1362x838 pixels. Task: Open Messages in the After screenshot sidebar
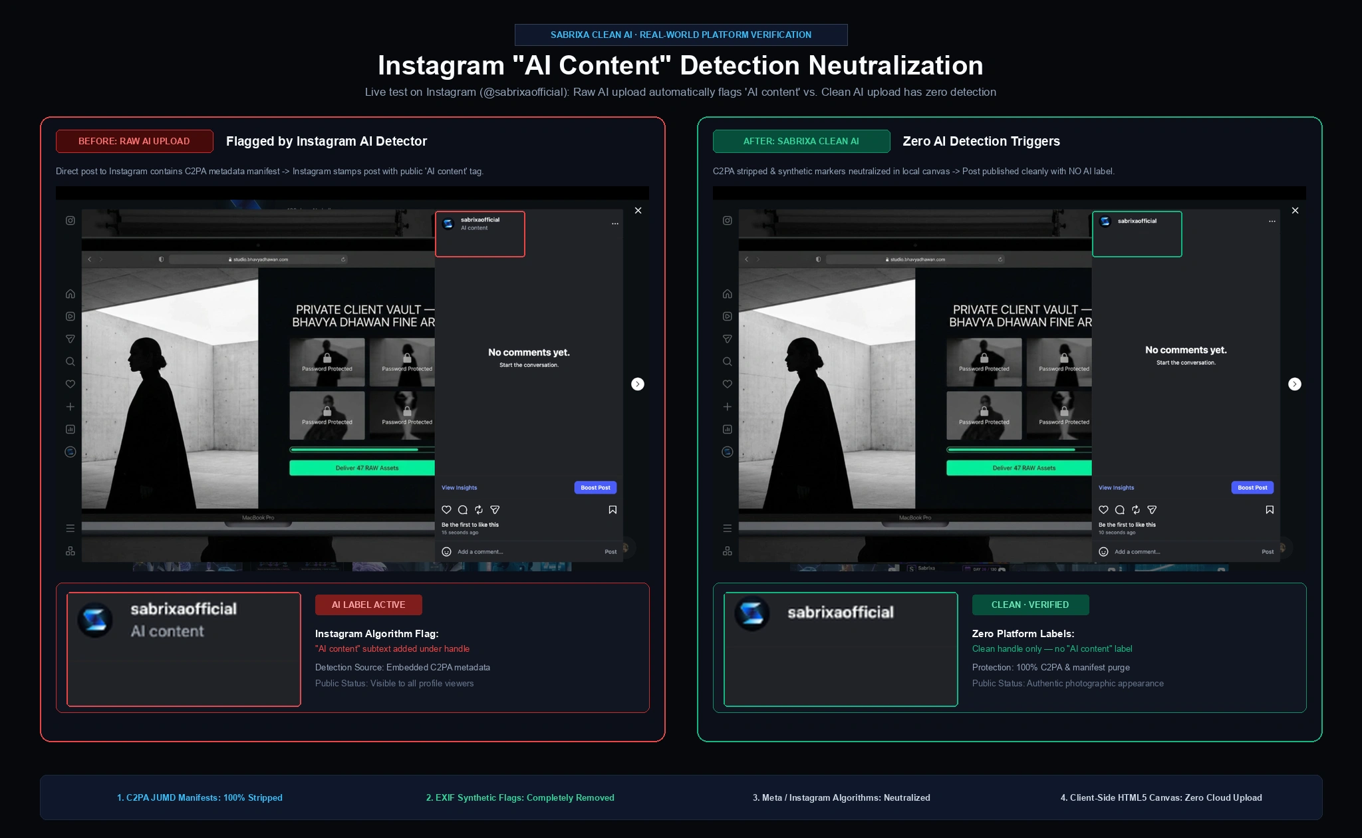pos(728,339)
